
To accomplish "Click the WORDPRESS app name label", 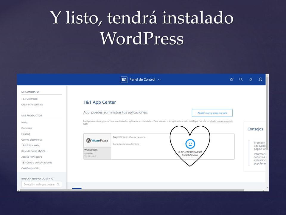I will tap(91, 150).
